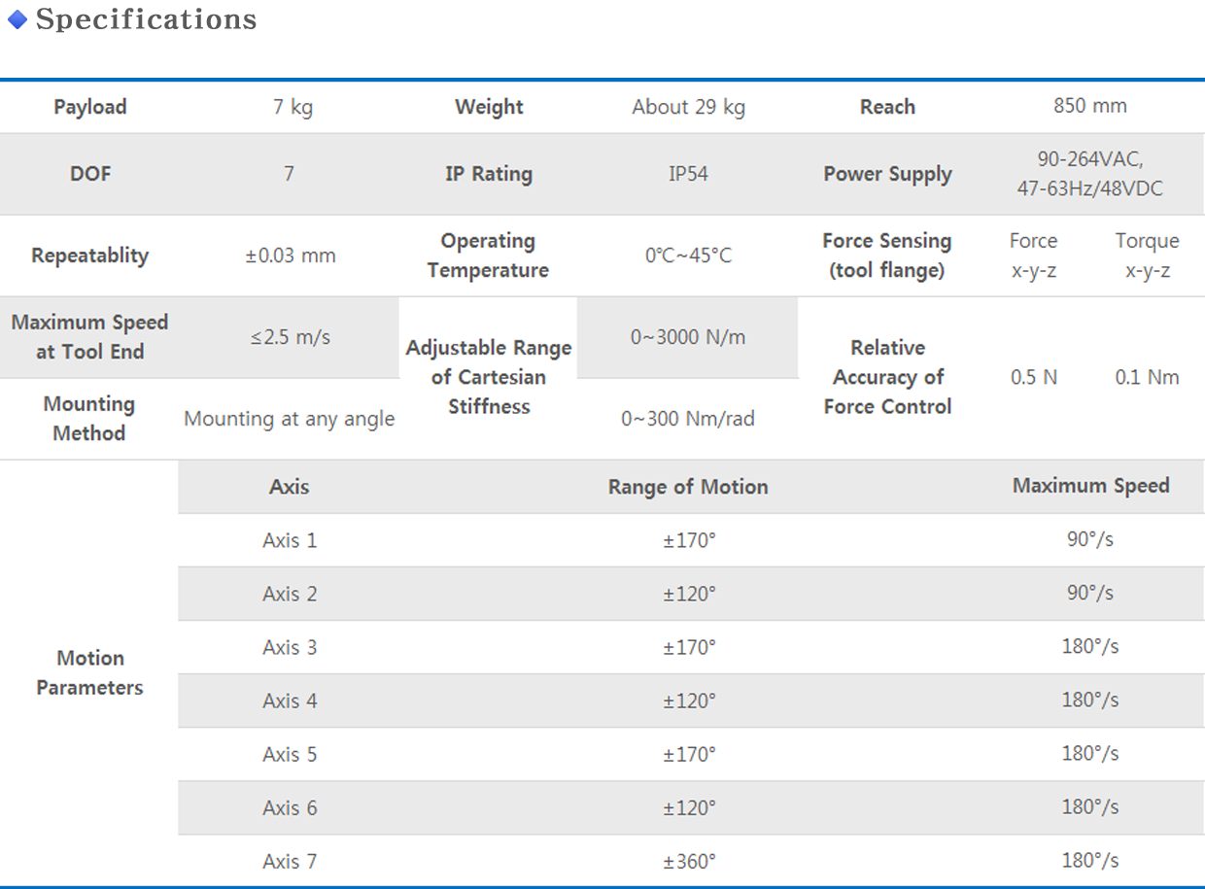Click the Axis 3 row label
The width and height of the screenshot is (1205, 889).
290,647
